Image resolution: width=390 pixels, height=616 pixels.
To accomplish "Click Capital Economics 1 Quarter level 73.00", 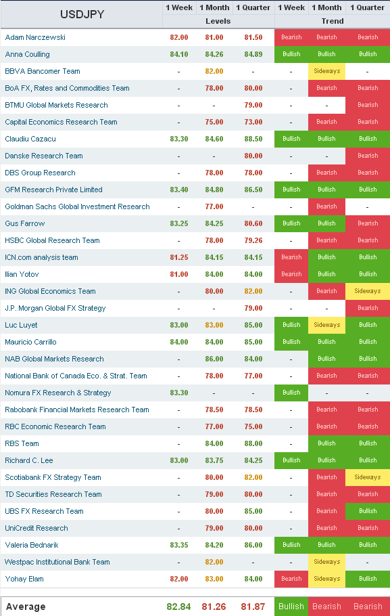I will pyautogui.click(x=253, y=122).
